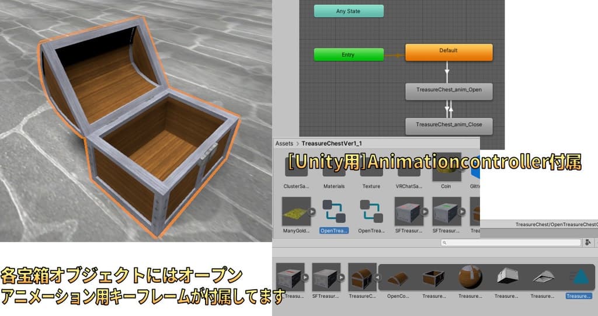Select the orange Default state node
The width and height of the screenshot is (598, 316).
pos(448,53)
